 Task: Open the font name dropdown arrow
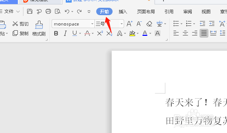pos(92,24)
